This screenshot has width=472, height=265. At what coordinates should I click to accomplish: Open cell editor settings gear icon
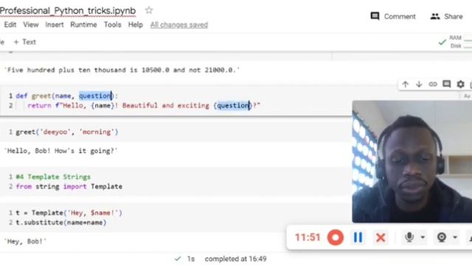[x=460, y=84]
